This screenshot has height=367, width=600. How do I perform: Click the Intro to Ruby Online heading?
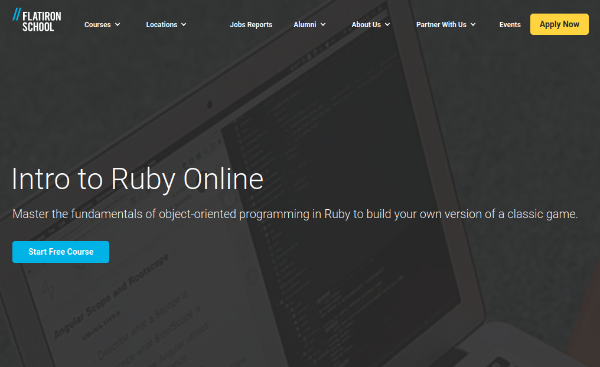[x=138, y=179]
